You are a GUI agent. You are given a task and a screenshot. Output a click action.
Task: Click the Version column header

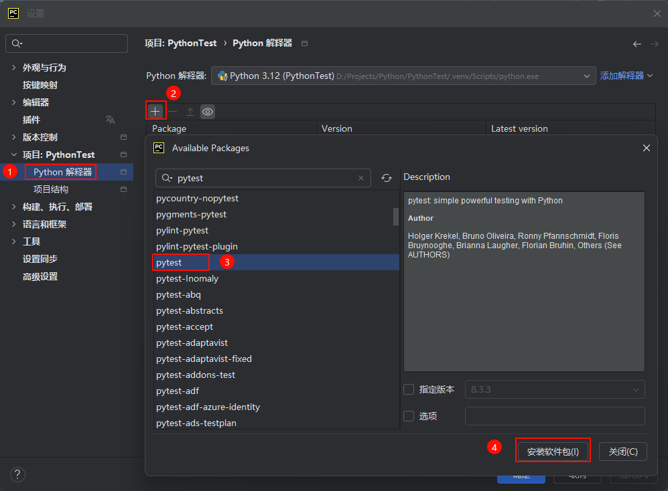(x=401, y=128)
